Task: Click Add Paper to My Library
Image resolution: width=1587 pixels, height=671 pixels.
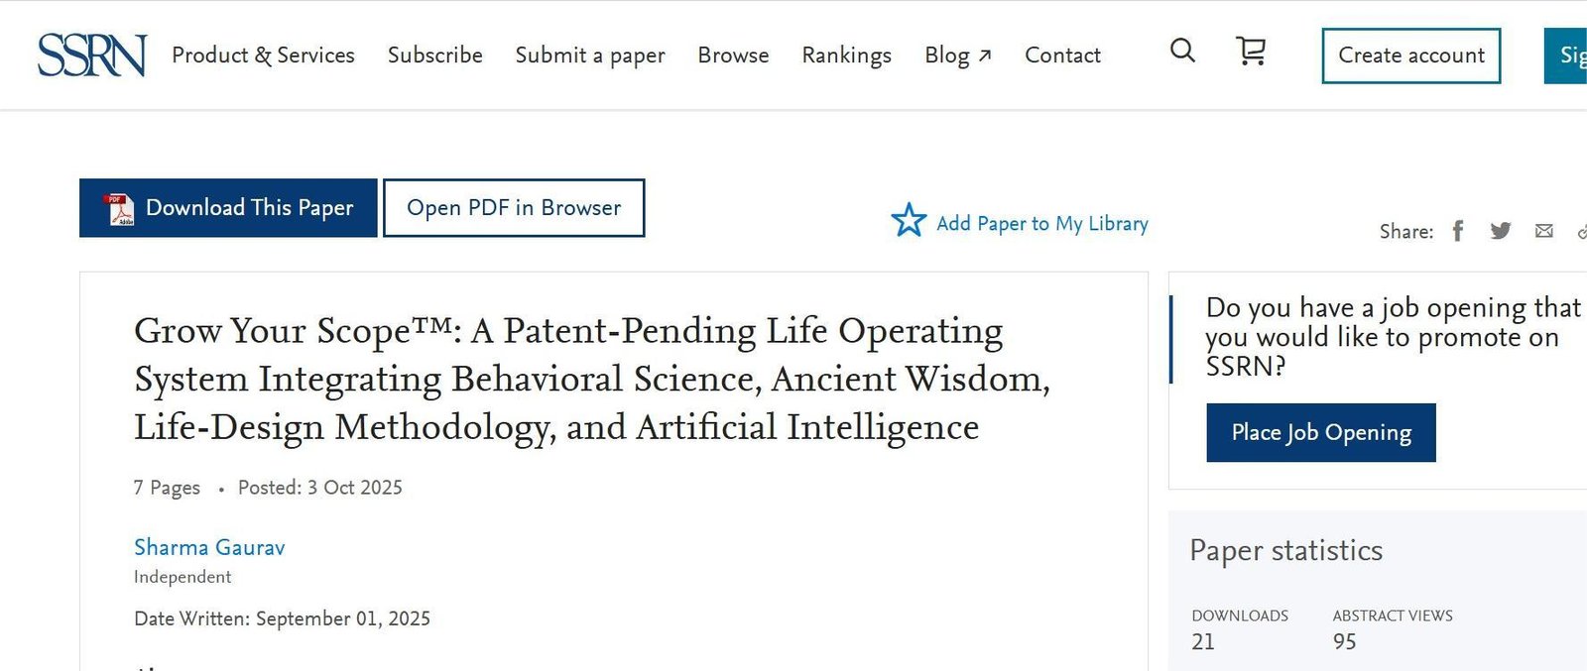Action: [1041, 224]
